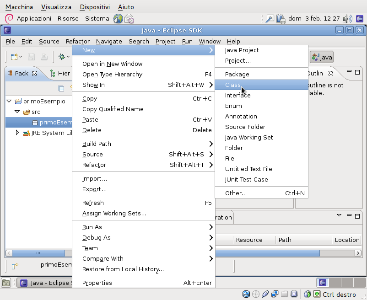Minimize the Outline panel

tap(349, 71)
